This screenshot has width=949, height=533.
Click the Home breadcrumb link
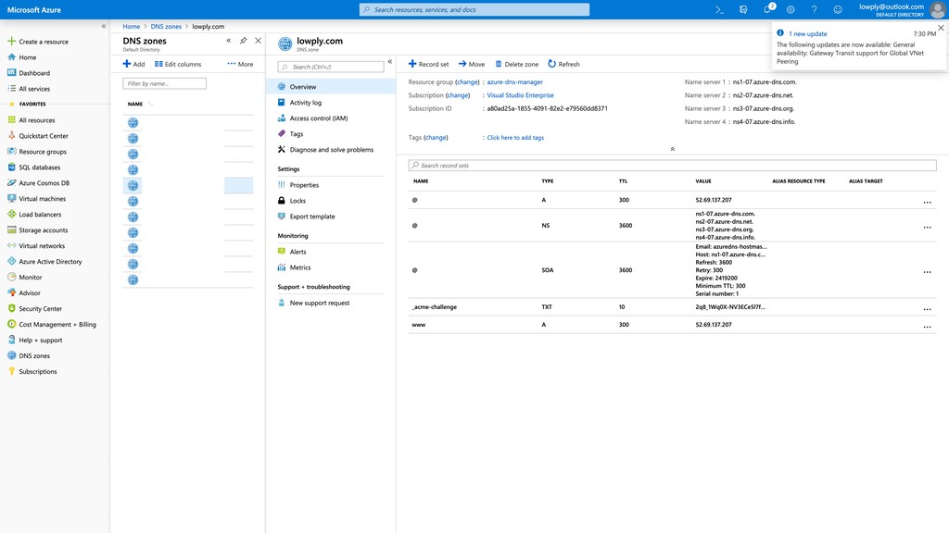click(132, 27)
